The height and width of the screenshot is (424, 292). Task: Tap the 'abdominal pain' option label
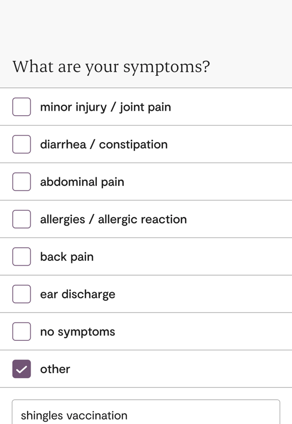point(82,182)
